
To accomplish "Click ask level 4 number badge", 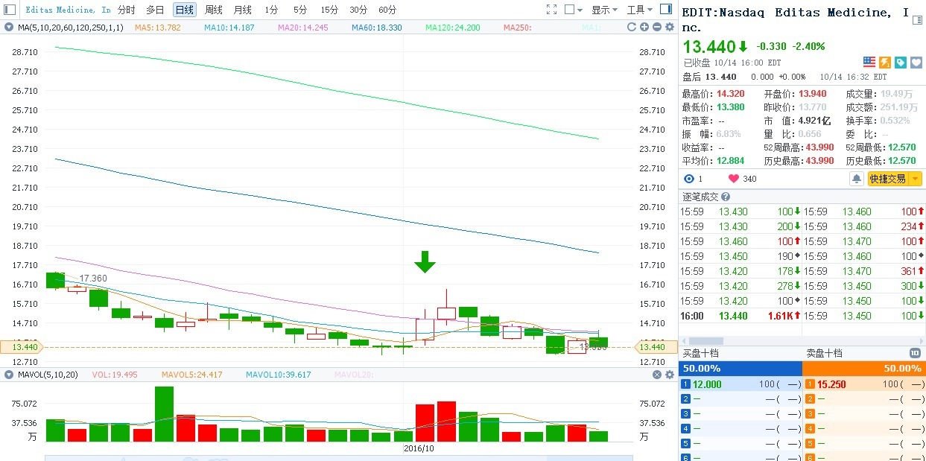I will pos(811,429).
